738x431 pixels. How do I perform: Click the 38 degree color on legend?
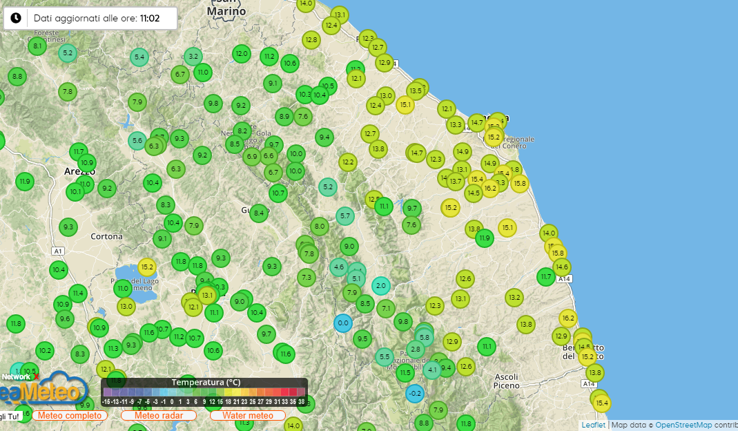point(301,401)
